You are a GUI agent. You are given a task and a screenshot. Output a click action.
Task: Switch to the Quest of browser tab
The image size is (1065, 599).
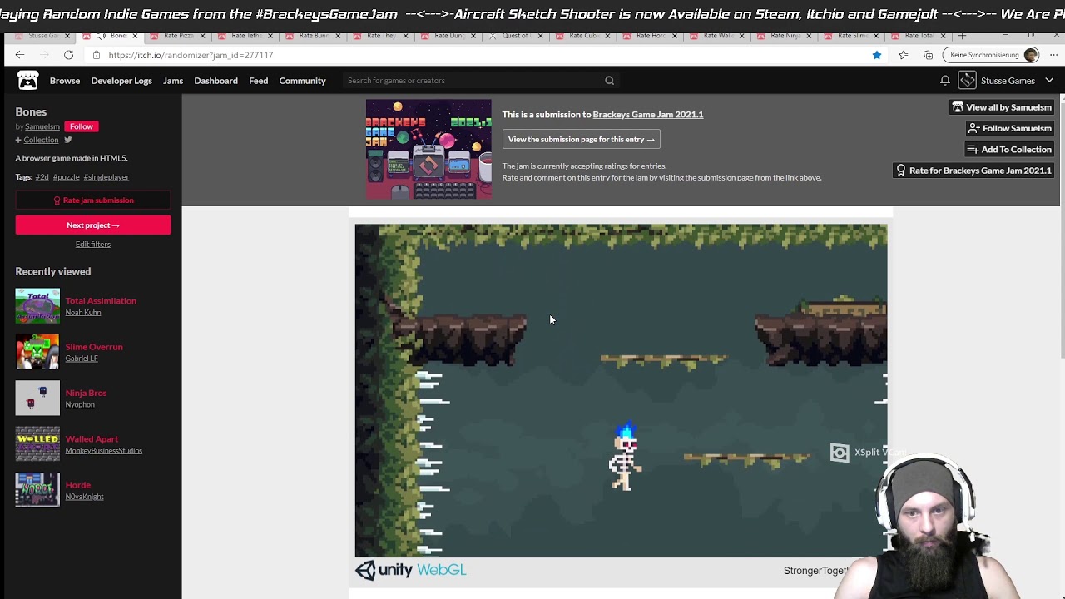click(x=516, y=36)
